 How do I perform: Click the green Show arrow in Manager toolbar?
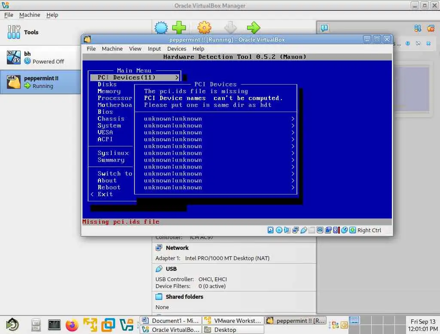coord(254,28)
